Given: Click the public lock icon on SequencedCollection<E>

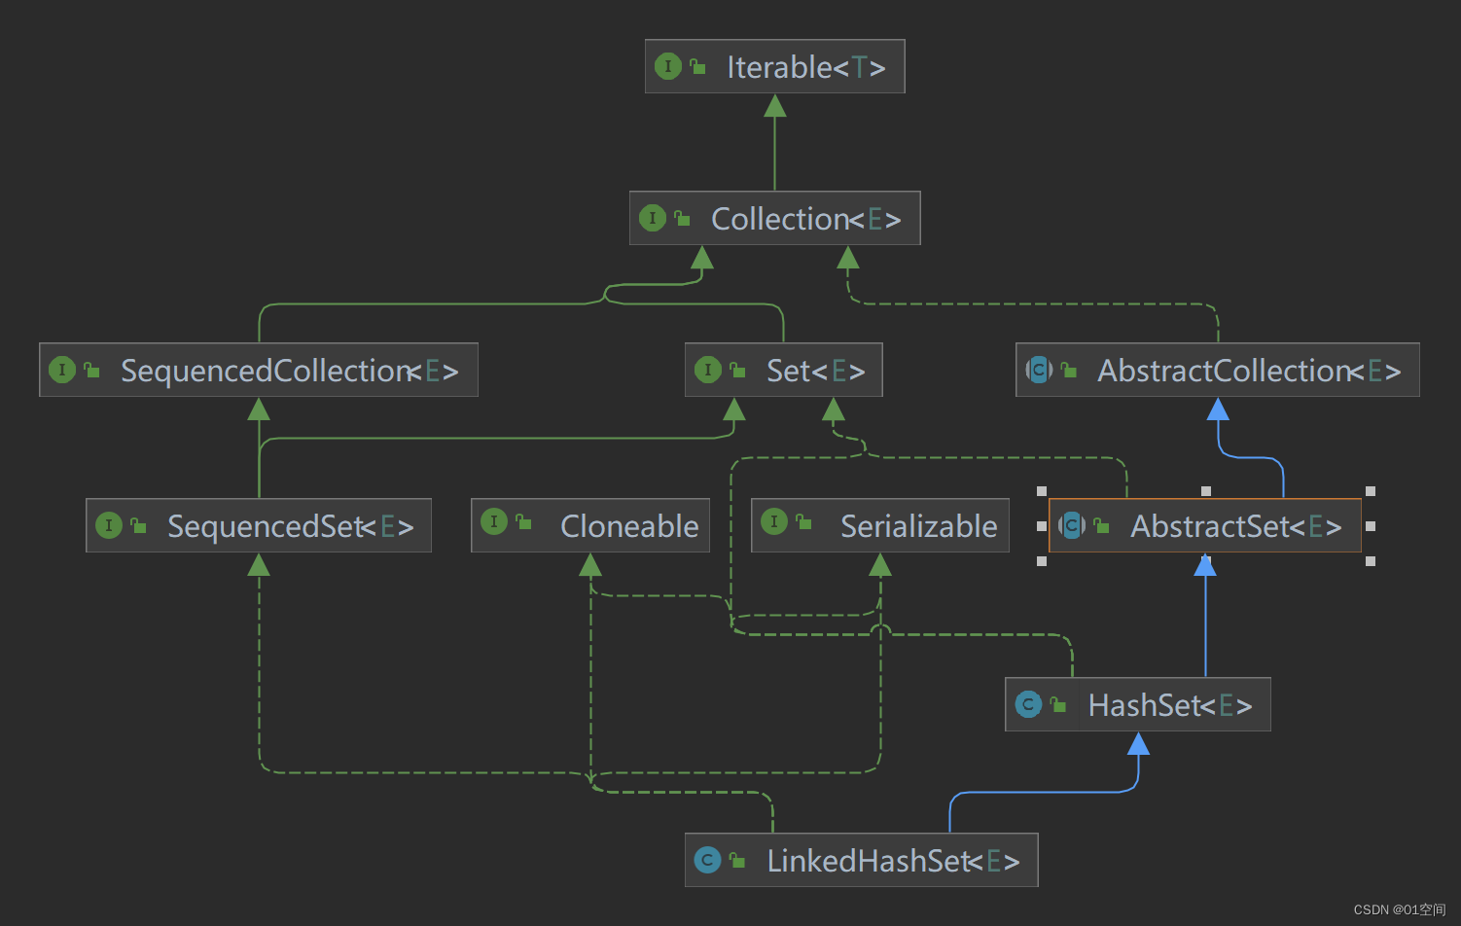Looking at the screenshot, I should tap(91, 370).
